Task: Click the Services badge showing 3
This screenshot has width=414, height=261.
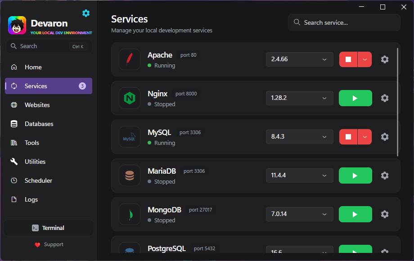Action: (82, 86)
